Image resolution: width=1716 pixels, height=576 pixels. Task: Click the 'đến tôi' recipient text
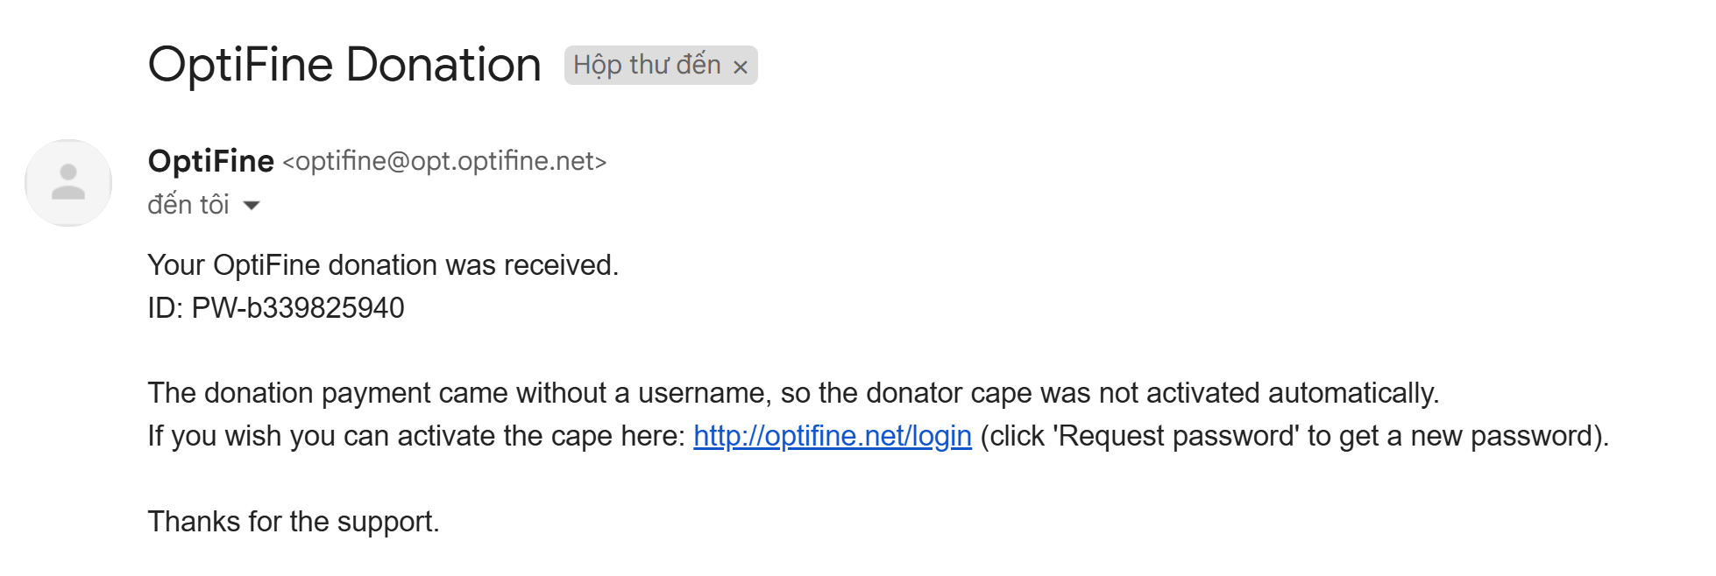click(188, 205)
